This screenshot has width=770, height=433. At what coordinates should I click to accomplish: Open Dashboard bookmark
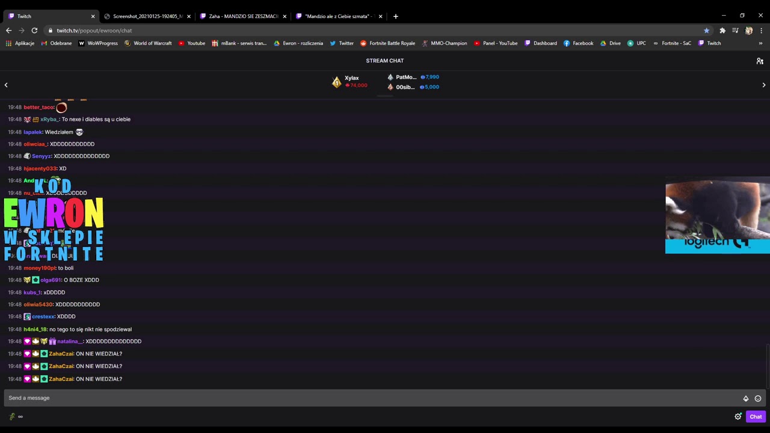[541, 43]
